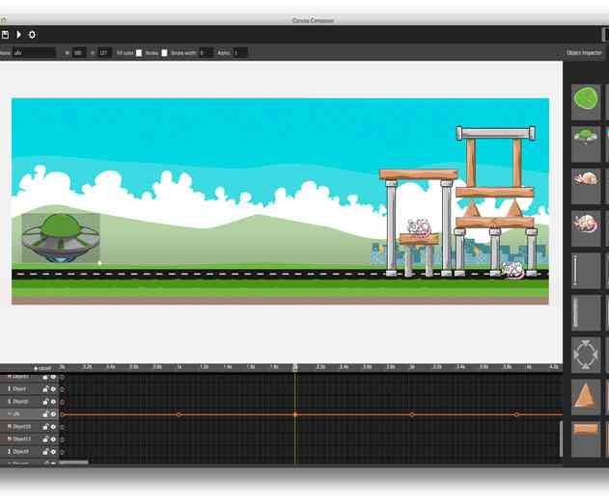Viewport: 609px width, 503px height.
Task: Click the Object1 start keyframe circle
Action: [62, 389]
